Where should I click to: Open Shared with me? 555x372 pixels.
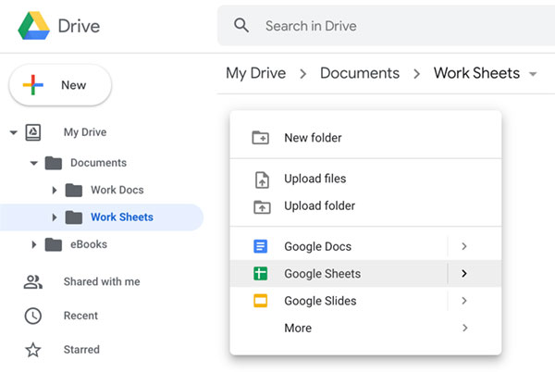(x=102, y=281)
